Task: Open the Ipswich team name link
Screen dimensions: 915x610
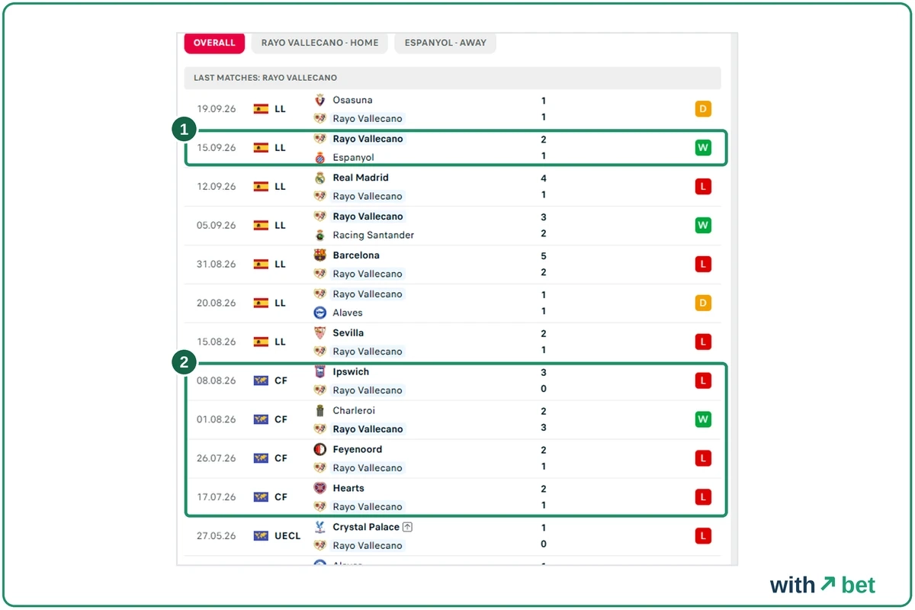Action: (351, 372)
